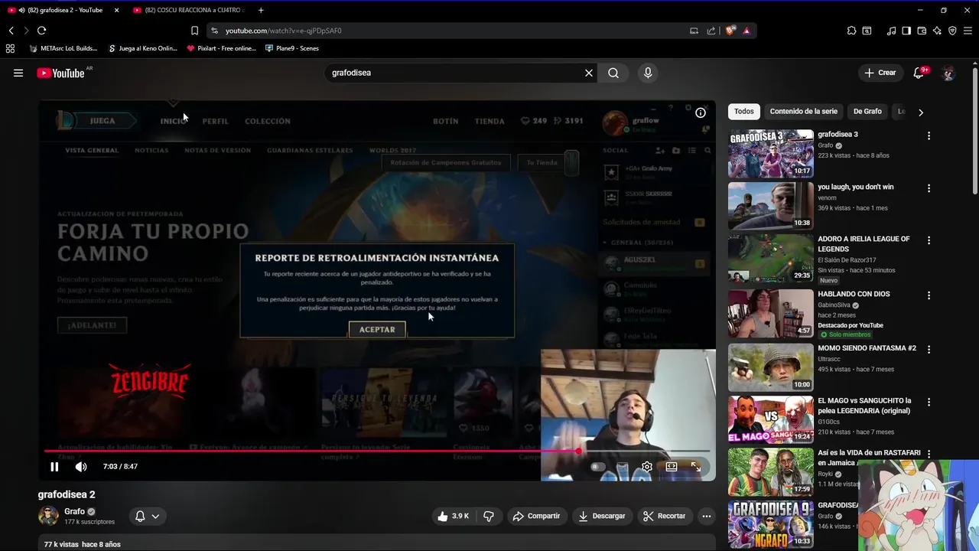Click the Compartir share button
The width and height of the screenshot is (979, 551).
[536, 516]
